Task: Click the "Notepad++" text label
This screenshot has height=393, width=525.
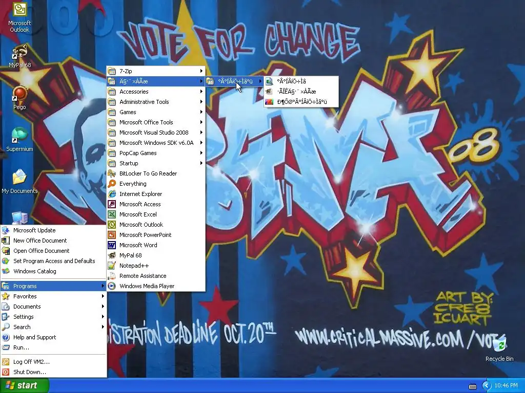Action: (134, 266)
